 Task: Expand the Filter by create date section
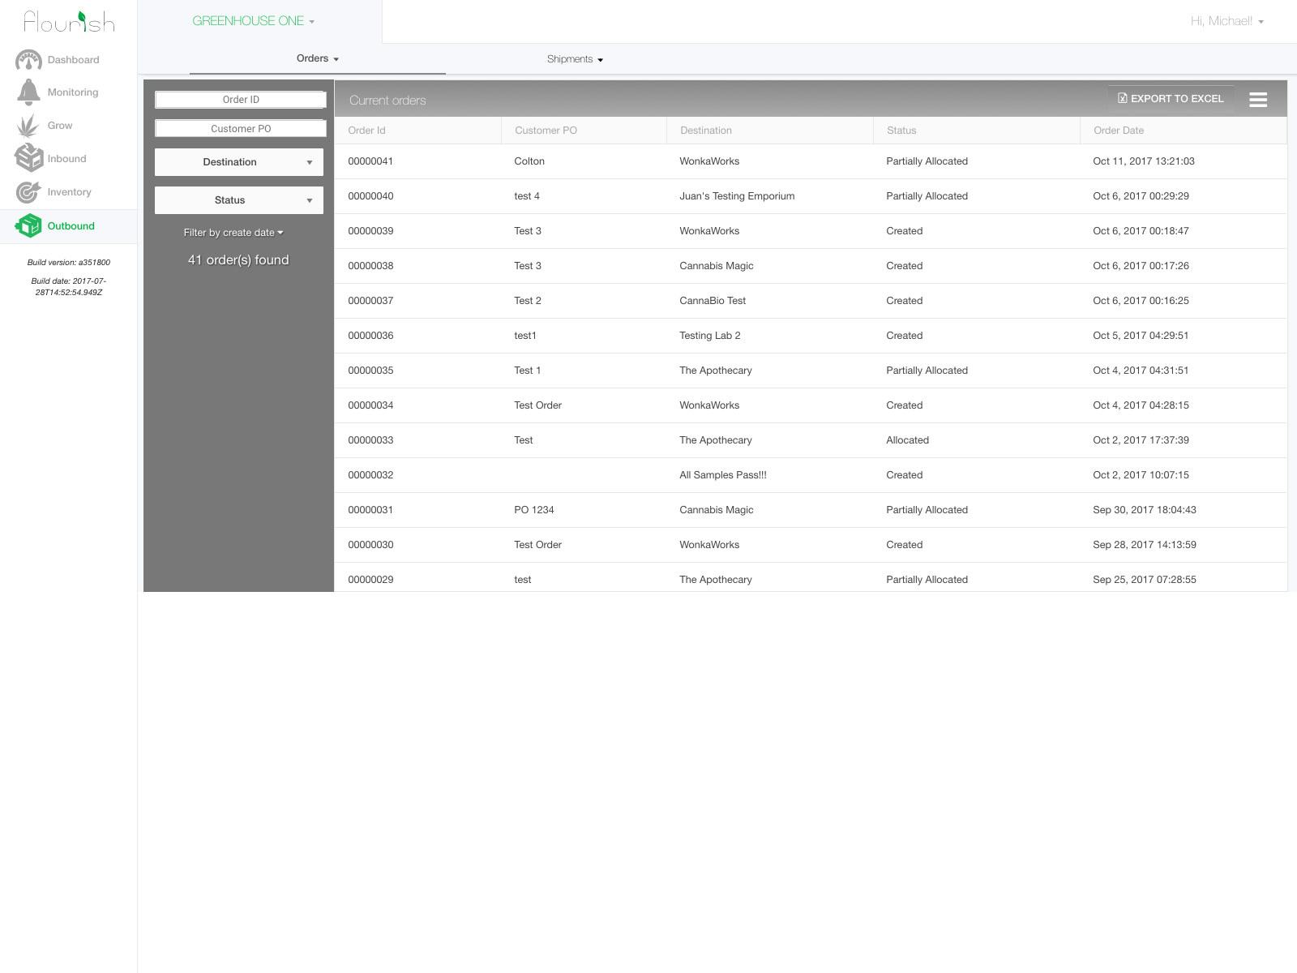click(233, 232)
